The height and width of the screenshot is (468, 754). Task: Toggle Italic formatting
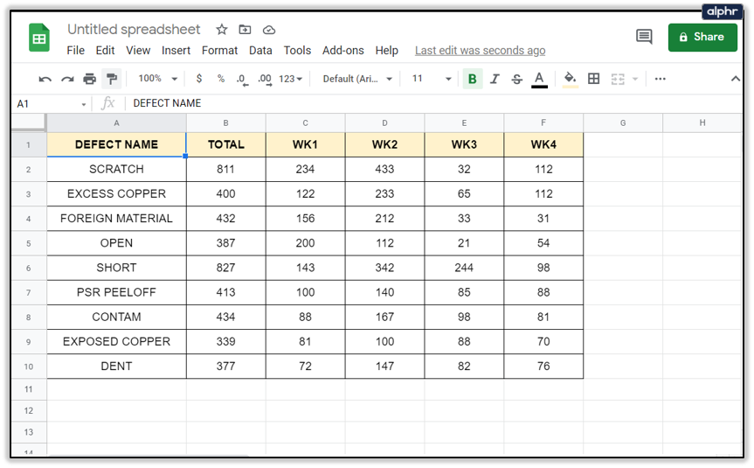tap(495, 79)
